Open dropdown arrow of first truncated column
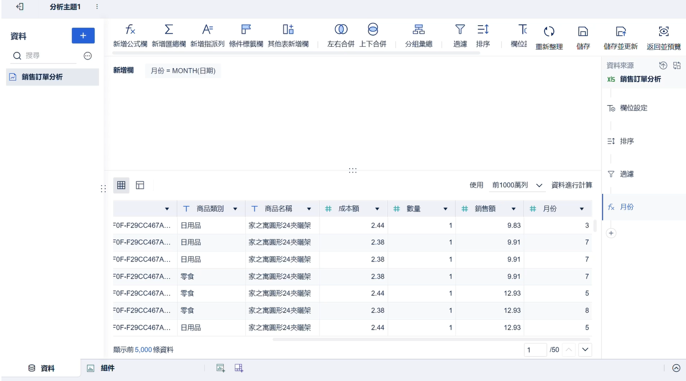Image resolution: width=686 pixels, height=381 pixels. 167,209
